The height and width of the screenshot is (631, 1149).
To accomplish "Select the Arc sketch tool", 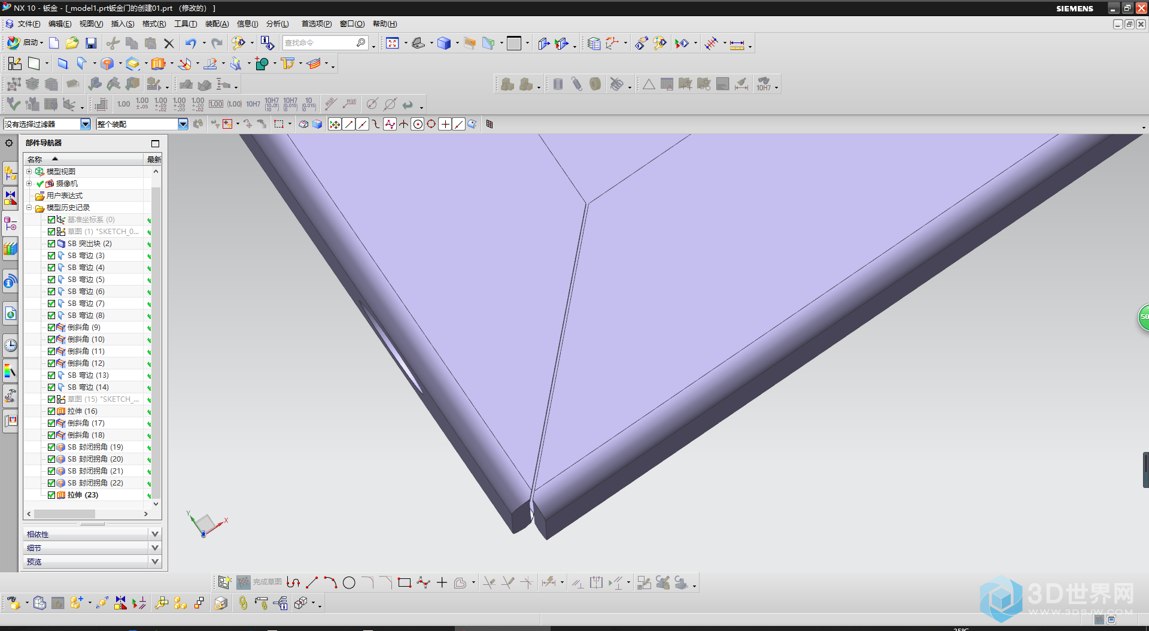I will 330,583.
